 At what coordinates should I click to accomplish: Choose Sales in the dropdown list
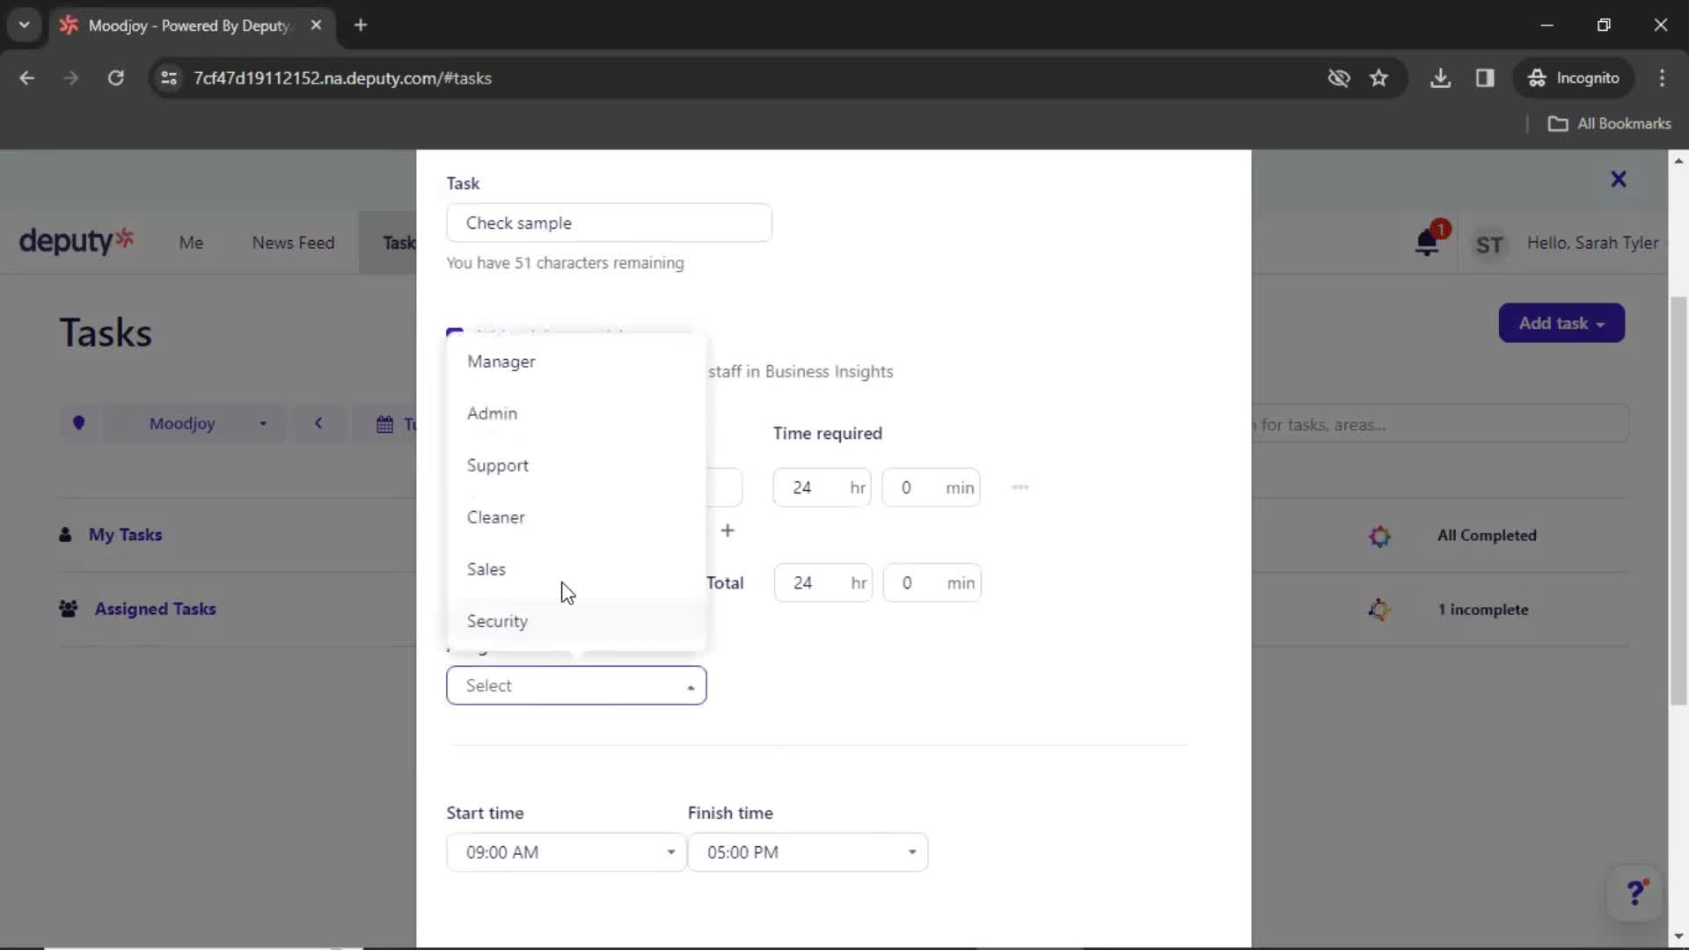576,569
